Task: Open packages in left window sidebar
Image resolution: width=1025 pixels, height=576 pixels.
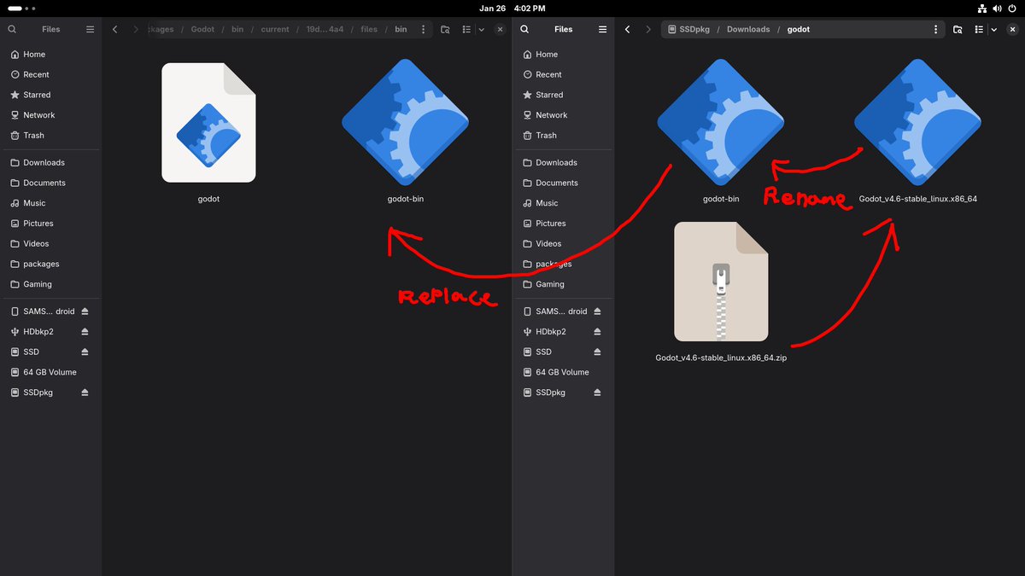Action: pos(51,265)
